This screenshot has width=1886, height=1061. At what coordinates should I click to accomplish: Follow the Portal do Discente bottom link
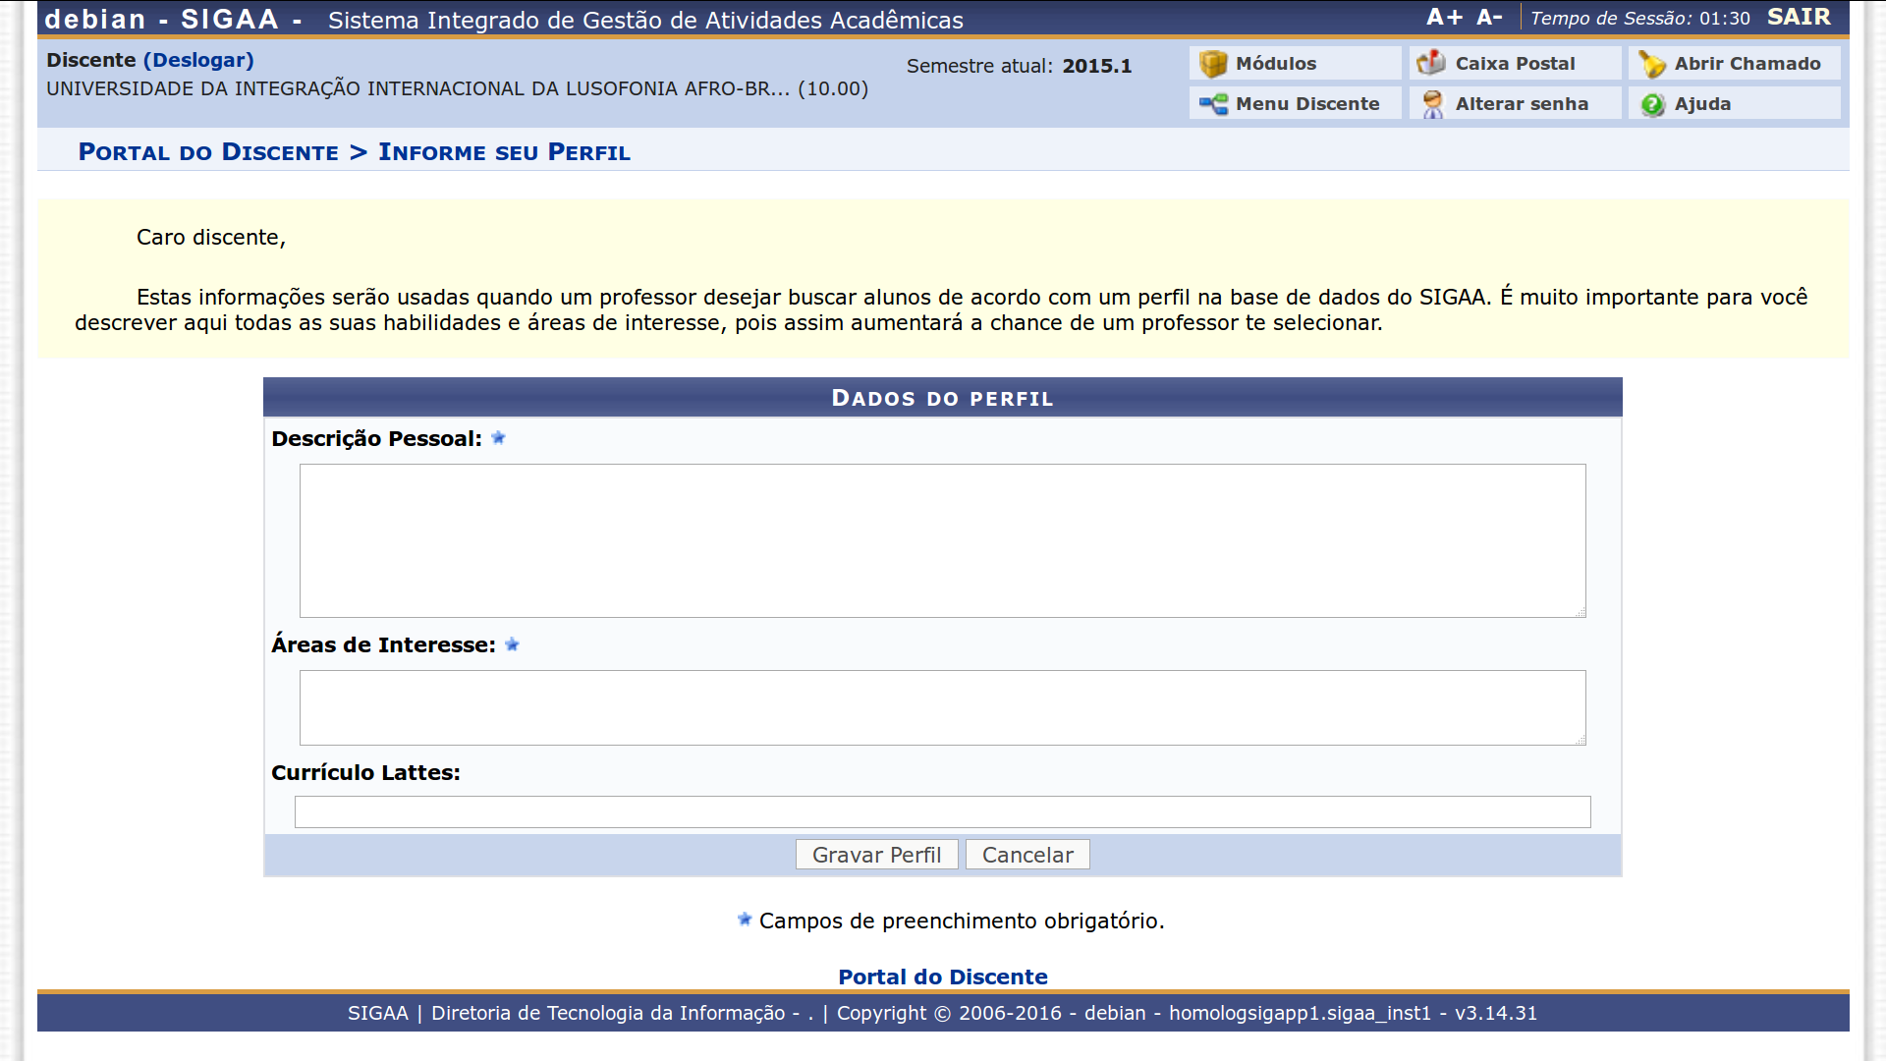(x=942, y=977)
